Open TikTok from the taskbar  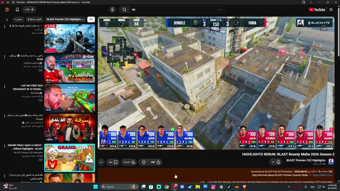coord(229,187)
